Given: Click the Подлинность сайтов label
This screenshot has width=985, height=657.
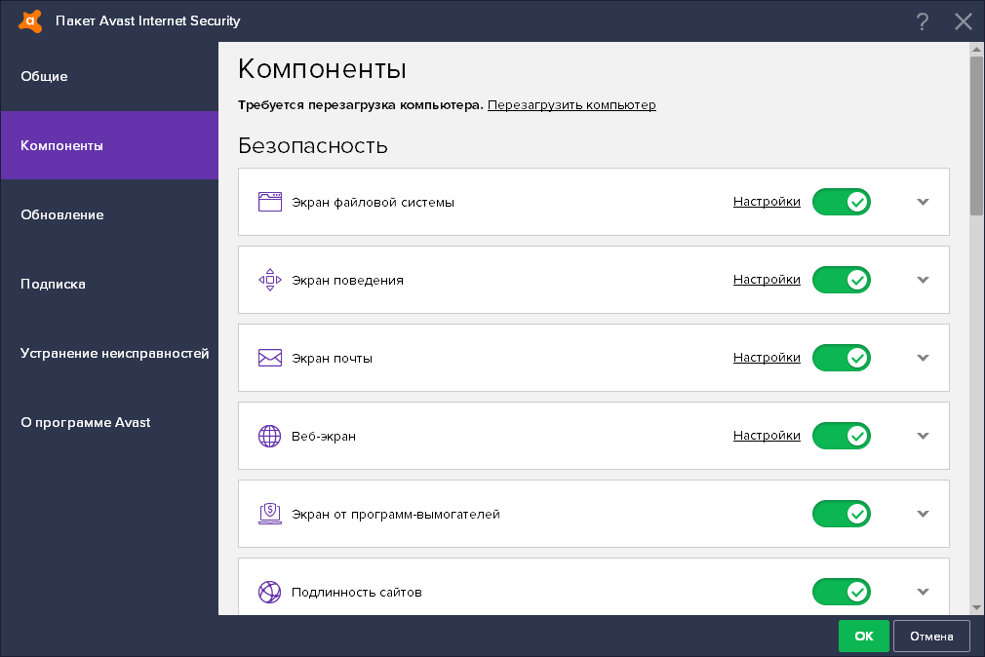Looking at the screenshot, I should pos(356,592).
